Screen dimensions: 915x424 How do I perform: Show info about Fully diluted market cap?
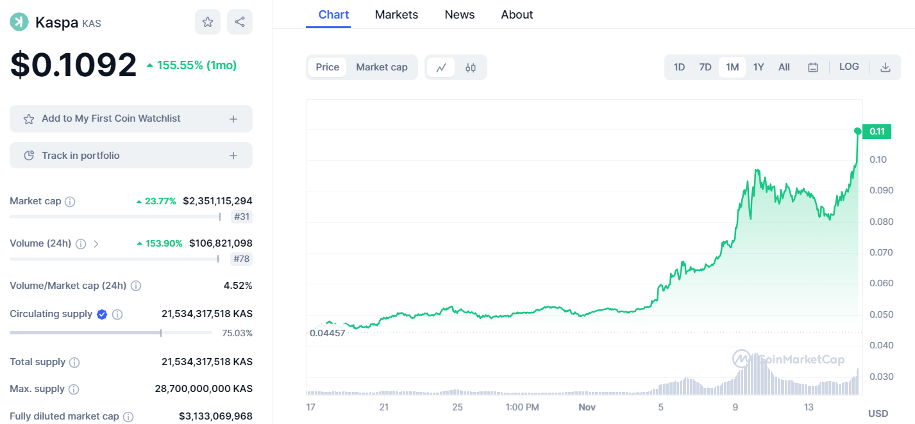click(x=128, y=417)
